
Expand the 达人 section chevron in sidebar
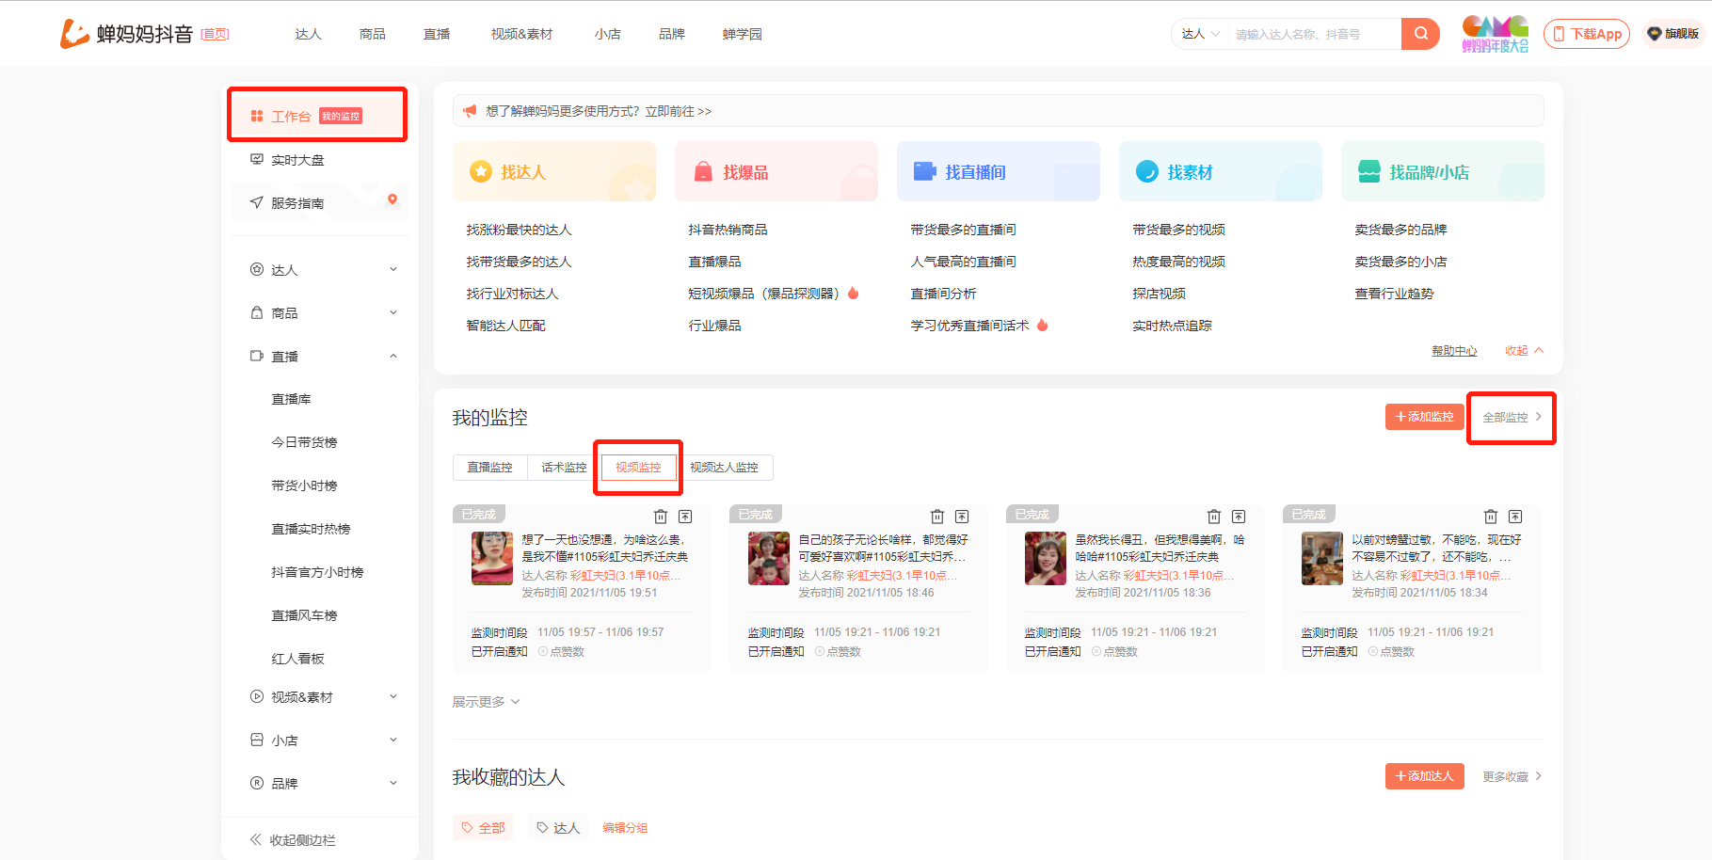(x=393, y=270)
